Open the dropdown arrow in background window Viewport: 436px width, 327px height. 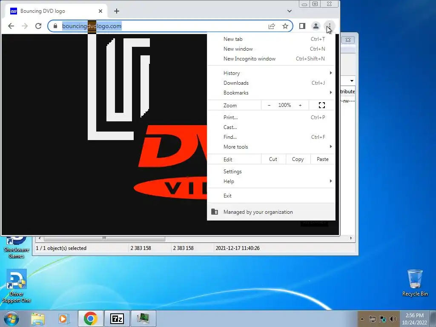click(352, 81)
